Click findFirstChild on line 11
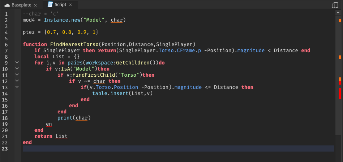343x162 pixels. tap(94, 75)
